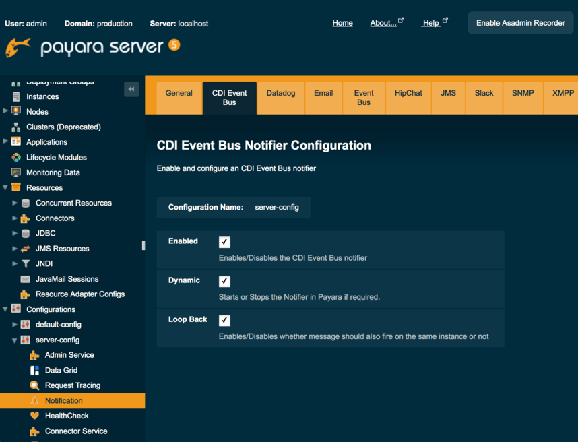Click the JNDI funnel icon
The width and height of the screenshot is (578, 442).
click(x=26, y=264)
